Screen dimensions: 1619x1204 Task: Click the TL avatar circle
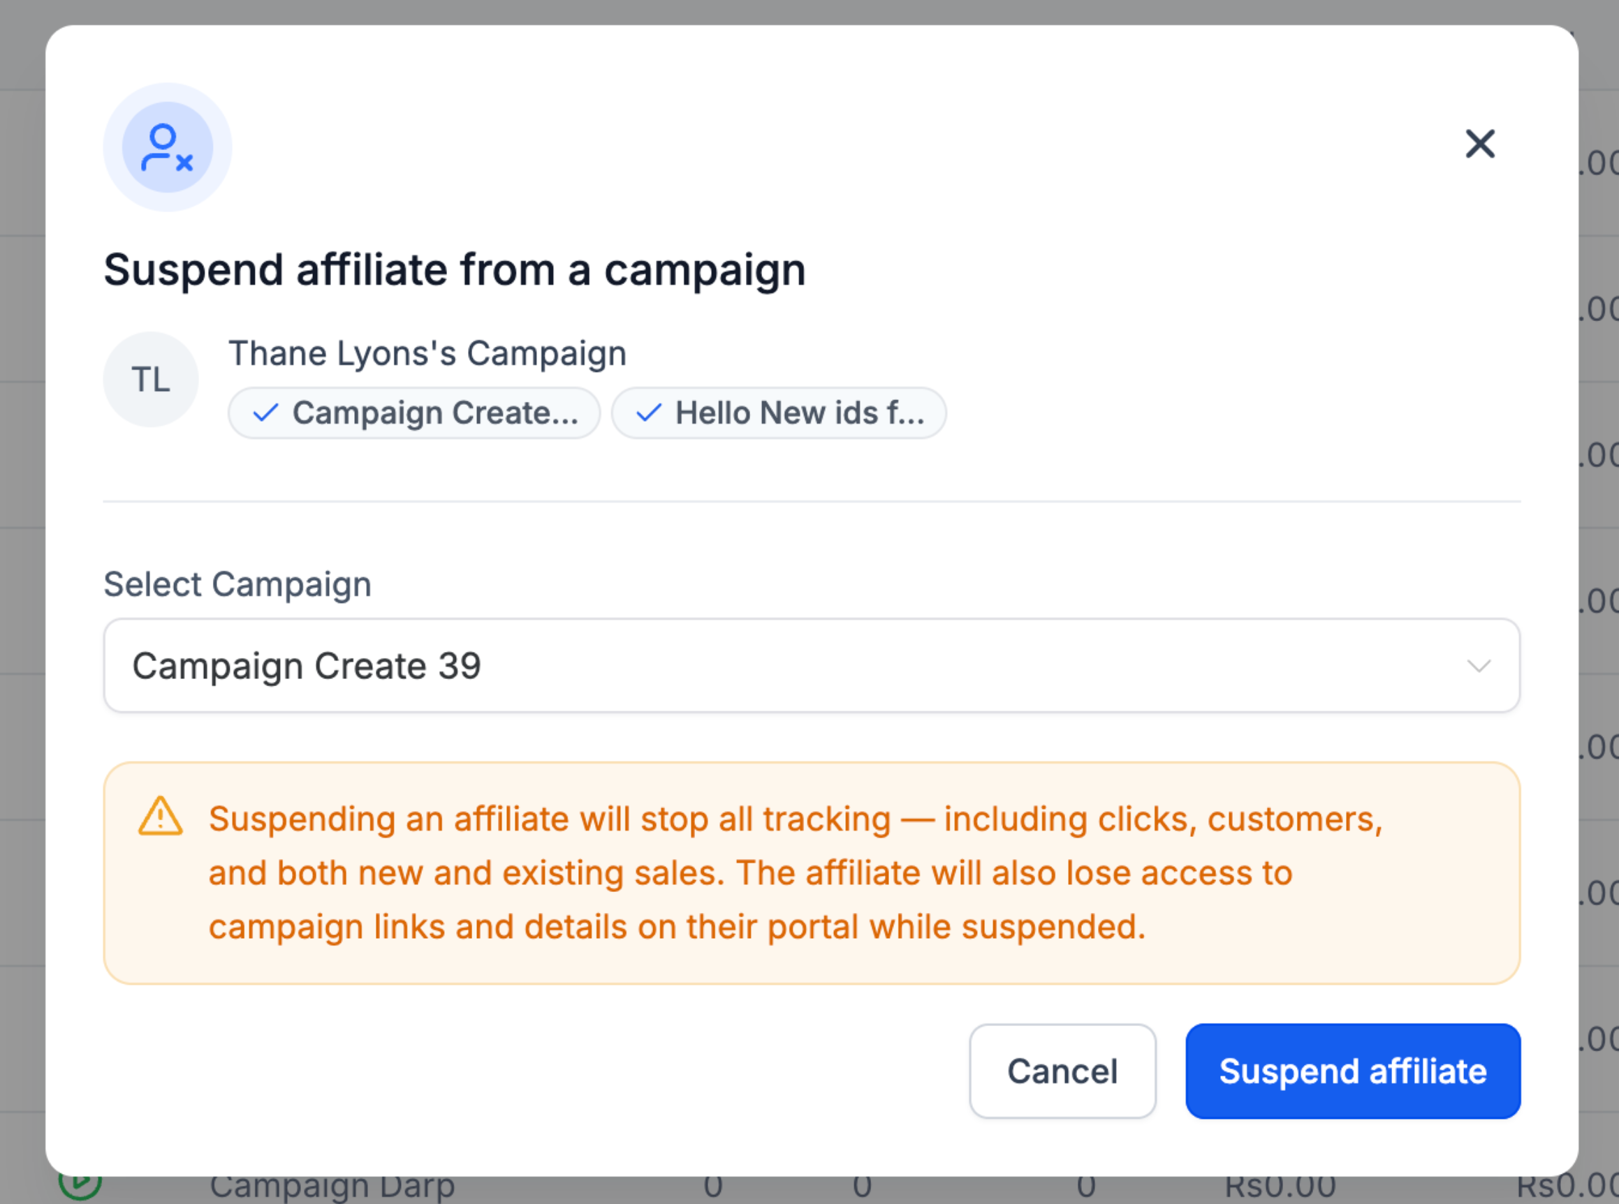(x=151, y=379)
